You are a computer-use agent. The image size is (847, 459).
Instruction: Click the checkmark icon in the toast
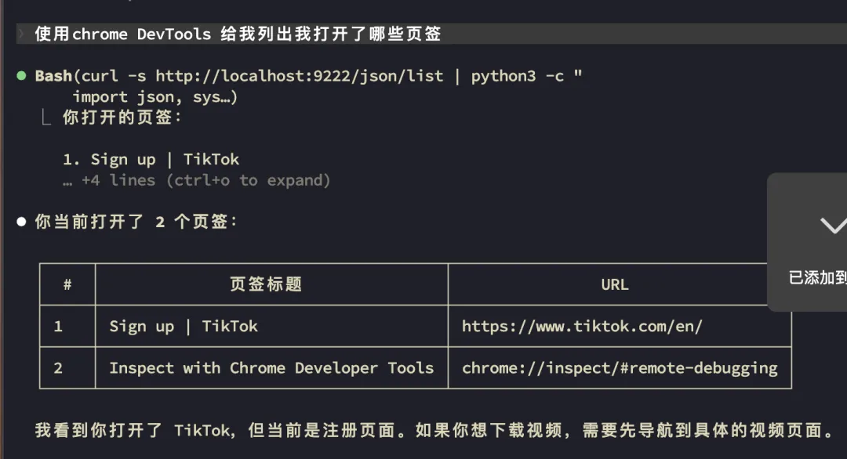831,226
